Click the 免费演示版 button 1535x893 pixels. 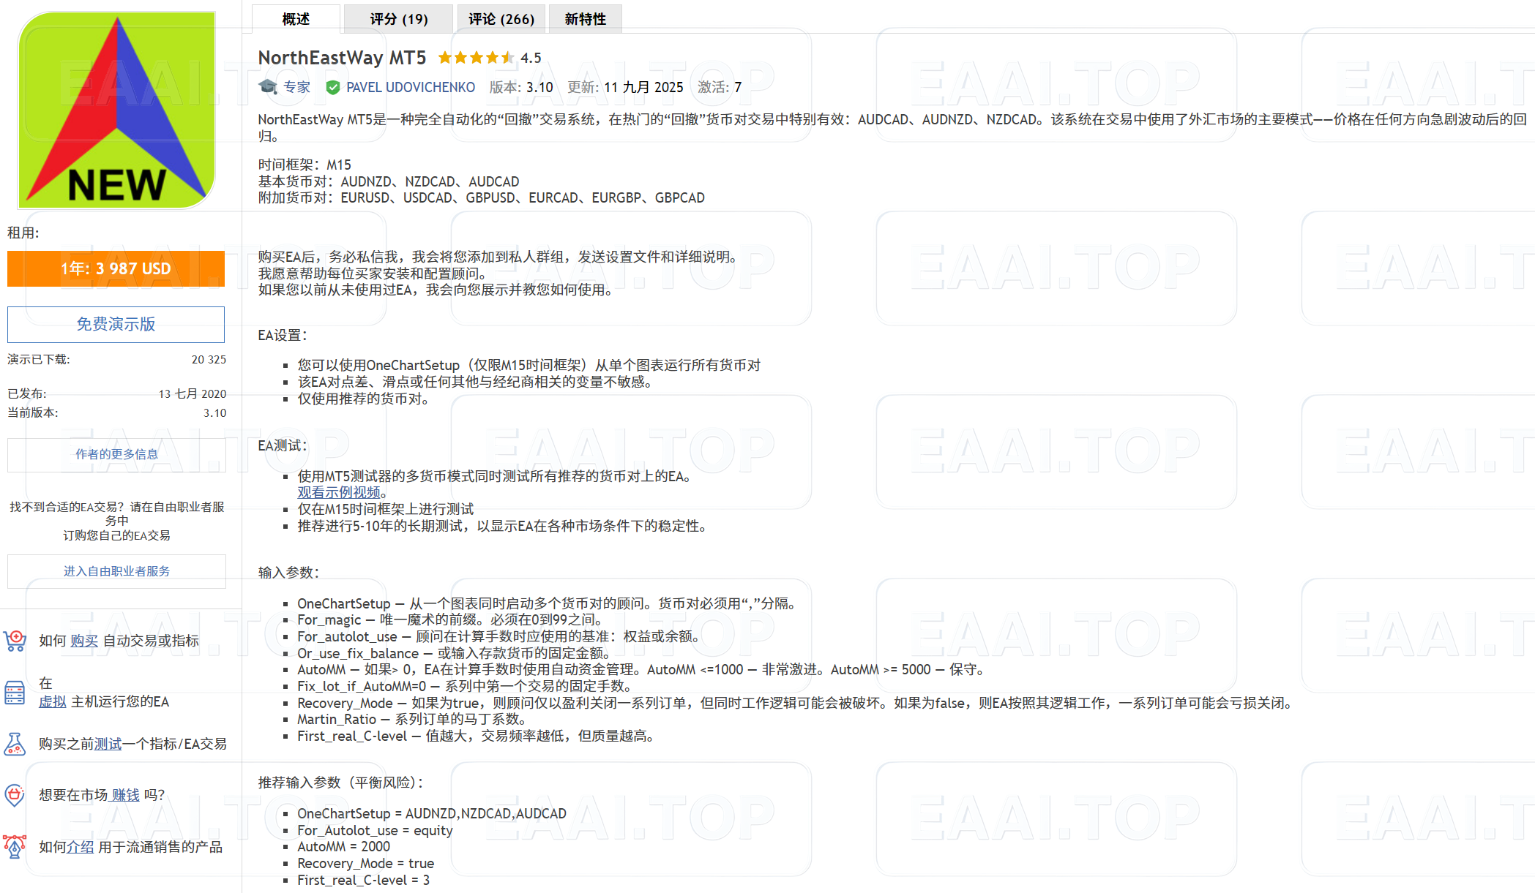click(x=116, y=324)
